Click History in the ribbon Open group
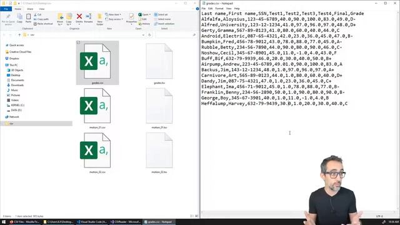This screenshot has width=400, height=225. tap(144, 24)
